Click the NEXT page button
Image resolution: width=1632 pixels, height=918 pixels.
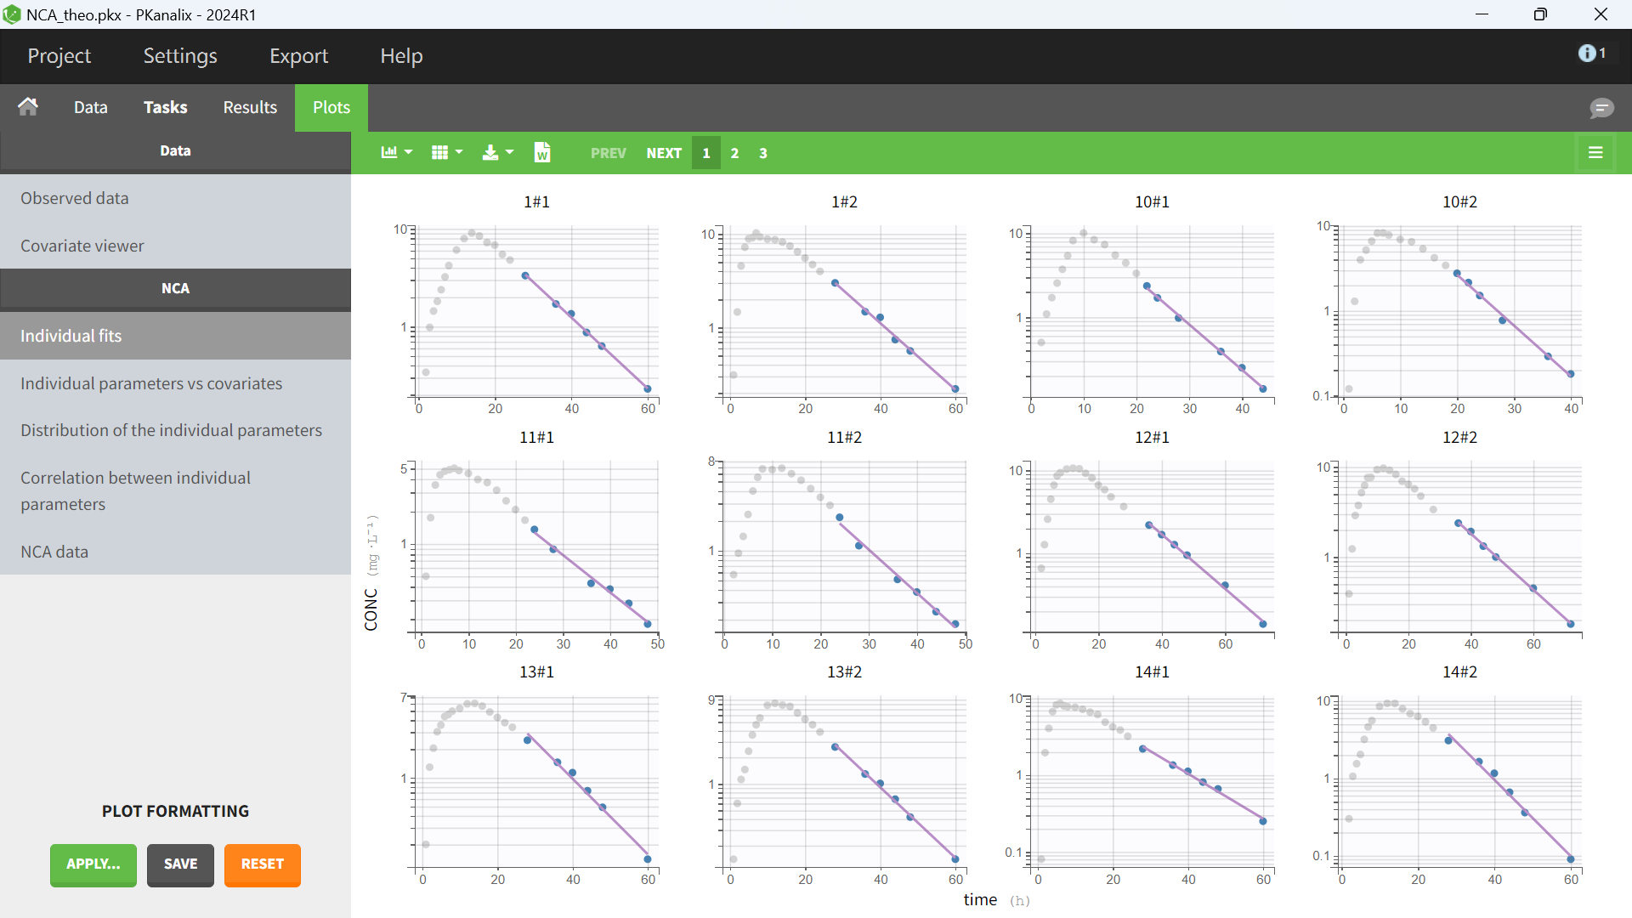663,153
